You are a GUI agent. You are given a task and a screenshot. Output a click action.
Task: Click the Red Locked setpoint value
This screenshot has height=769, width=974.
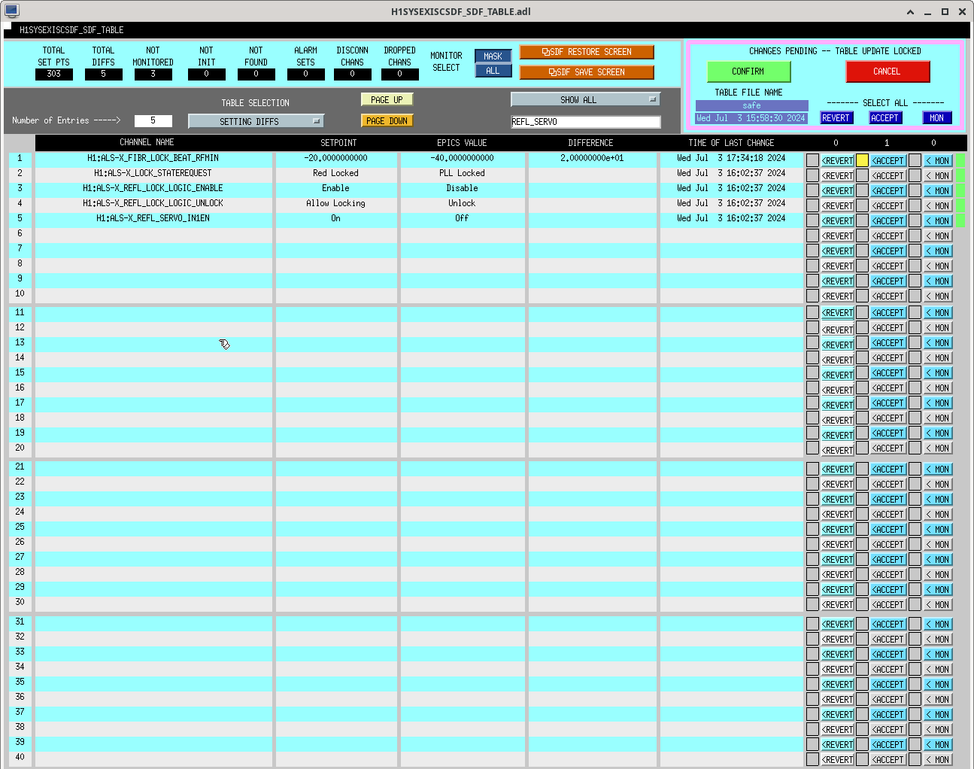pos(336,174)
